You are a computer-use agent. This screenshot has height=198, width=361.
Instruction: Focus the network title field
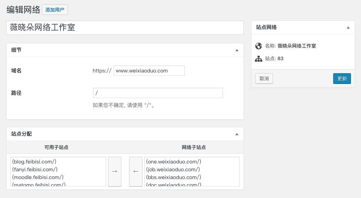pyautogui.click(x=125, y=28)
